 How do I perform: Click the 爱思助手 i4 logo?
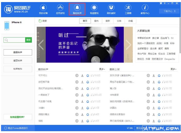(17, 9)
